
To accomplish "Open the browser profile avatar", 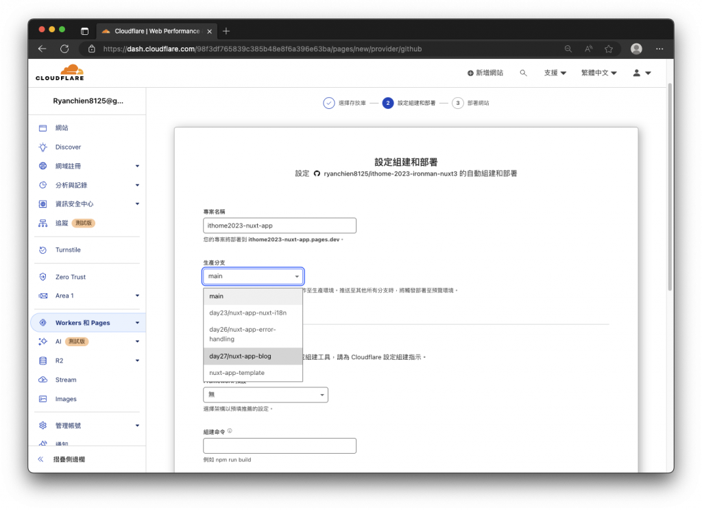I will [x=636, y=49].
